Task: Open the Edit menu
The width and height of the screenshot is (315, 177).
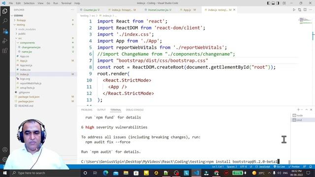Action: (18, 3)
